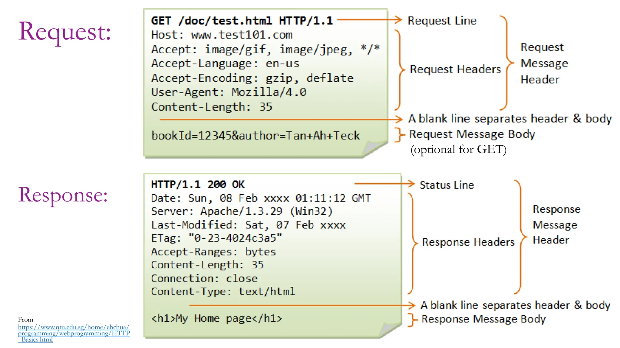620x348 pixels.
Task: Click the ETag header line
Action: [x=216, y=238]
